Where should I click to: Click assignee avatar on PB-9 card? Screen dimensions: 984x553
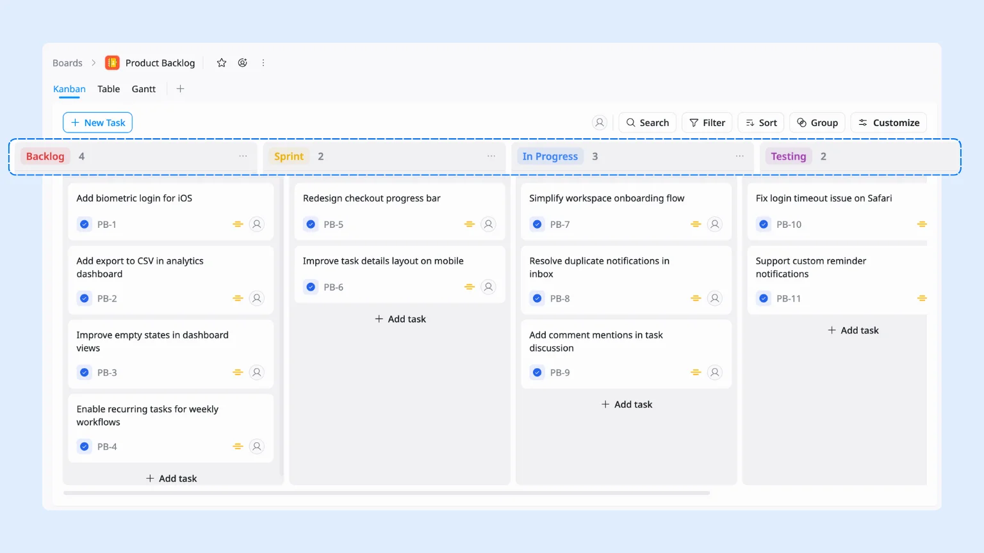pos(715,373)
